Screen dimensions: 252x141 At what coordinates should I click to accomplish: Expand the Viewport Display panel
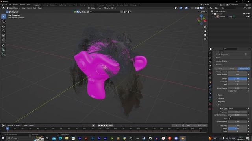coord(221,61)
